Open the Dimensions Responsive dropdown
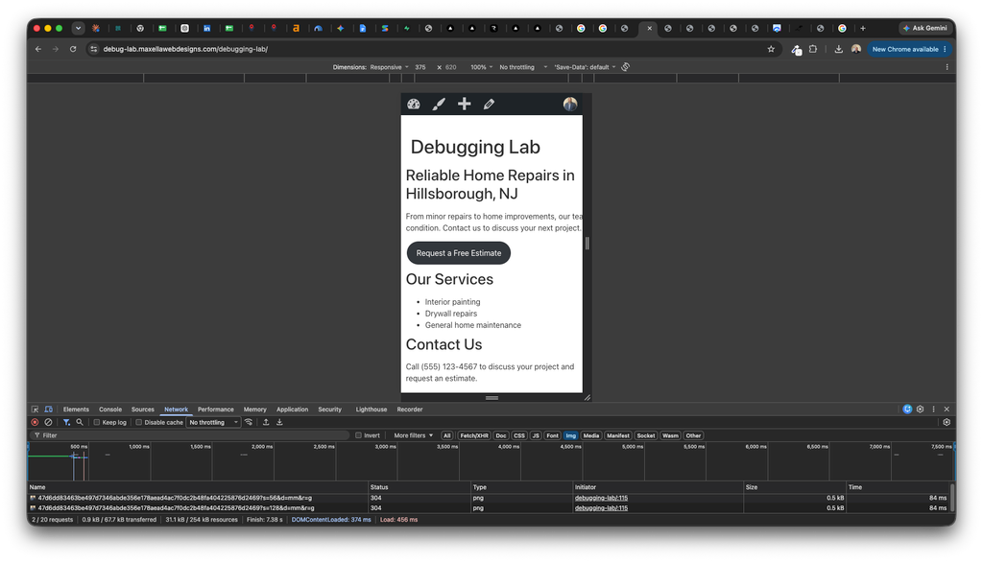 coord(390,67)
